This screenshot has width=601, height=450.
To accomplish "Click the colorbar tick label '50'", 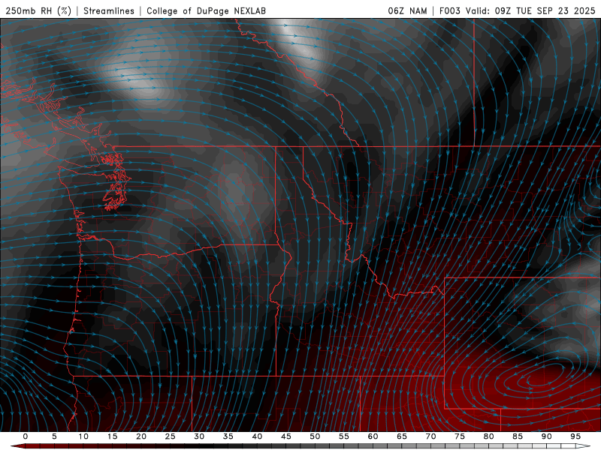I will pos(315,436).
